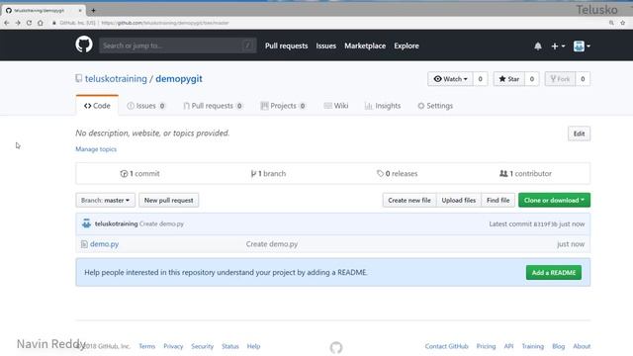Click the browser home icon
Viewport: 633px width, 356px height.
click(41, 23)
